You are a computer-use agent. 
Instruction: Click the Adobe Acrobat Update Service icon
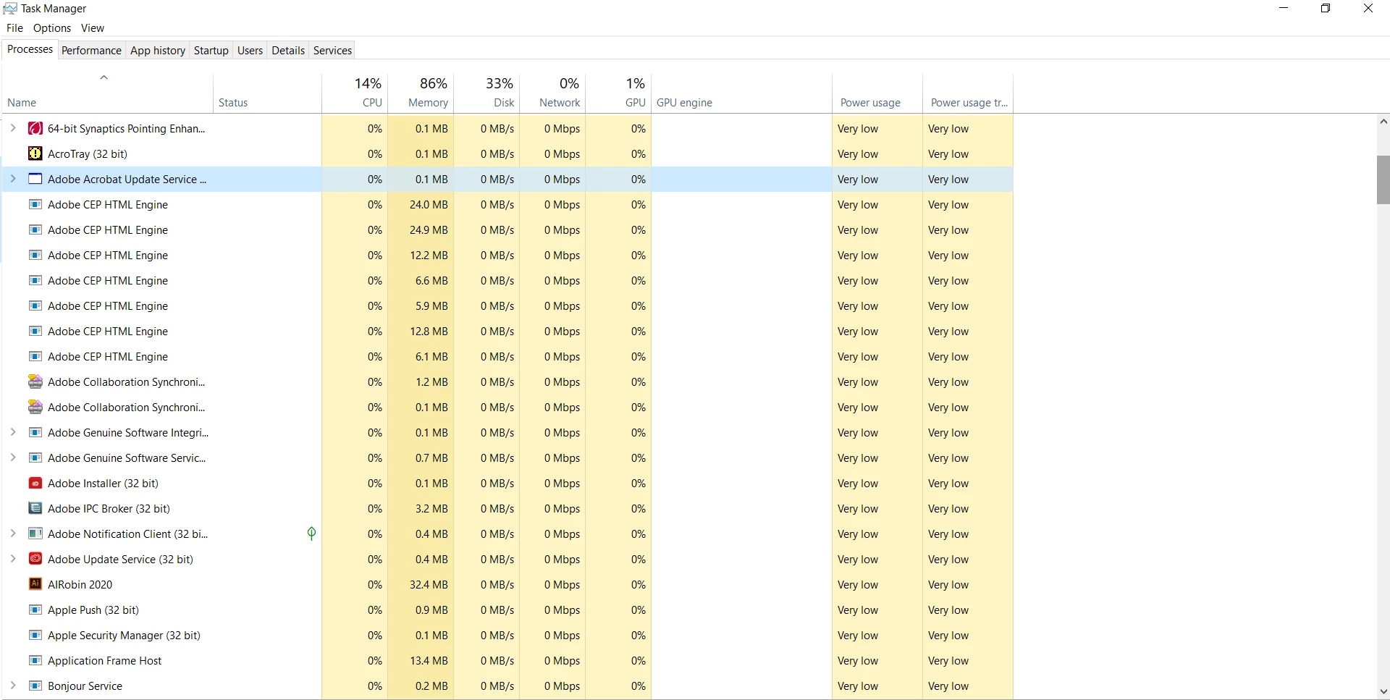tap(35, 180)
